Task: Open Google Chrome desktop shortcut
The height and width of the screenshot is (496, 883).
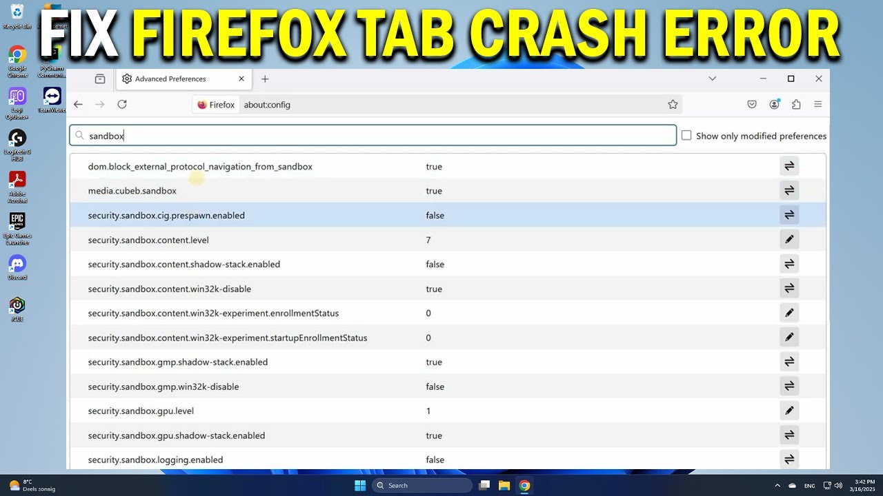Action: (17, 61)
